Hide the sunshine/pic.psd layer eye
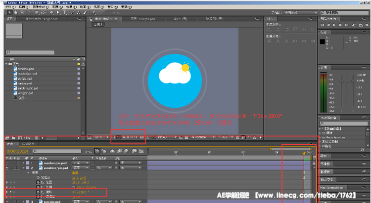The image size is (371, 203). coord(7,168)
